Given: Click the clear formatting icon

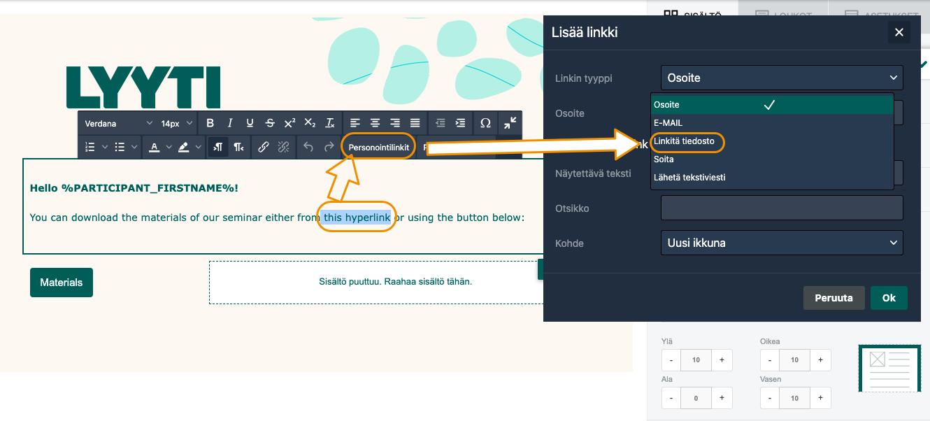Looking at the screenshot, I should tap(331, 123).
